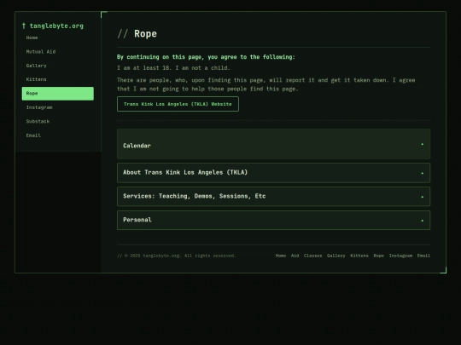Click the footer Home link
Image resolution: width=461 pixels, height=345 pixels.
tap(281, 256)
